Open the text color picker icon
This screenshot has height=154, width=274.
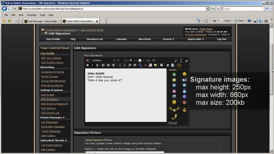pos(131,60)
